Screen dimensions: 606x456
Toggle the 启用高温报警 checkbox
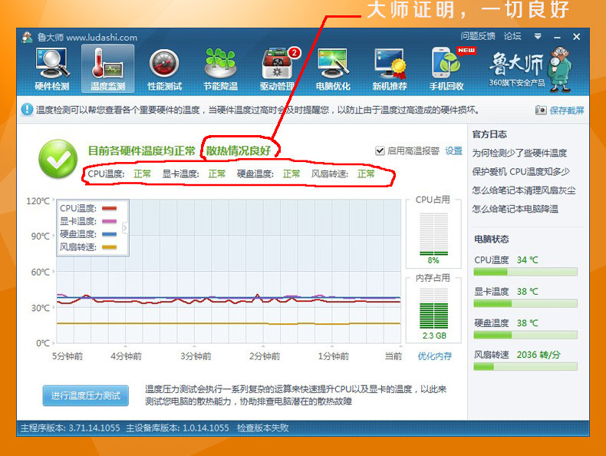click(x=380, y=150)
